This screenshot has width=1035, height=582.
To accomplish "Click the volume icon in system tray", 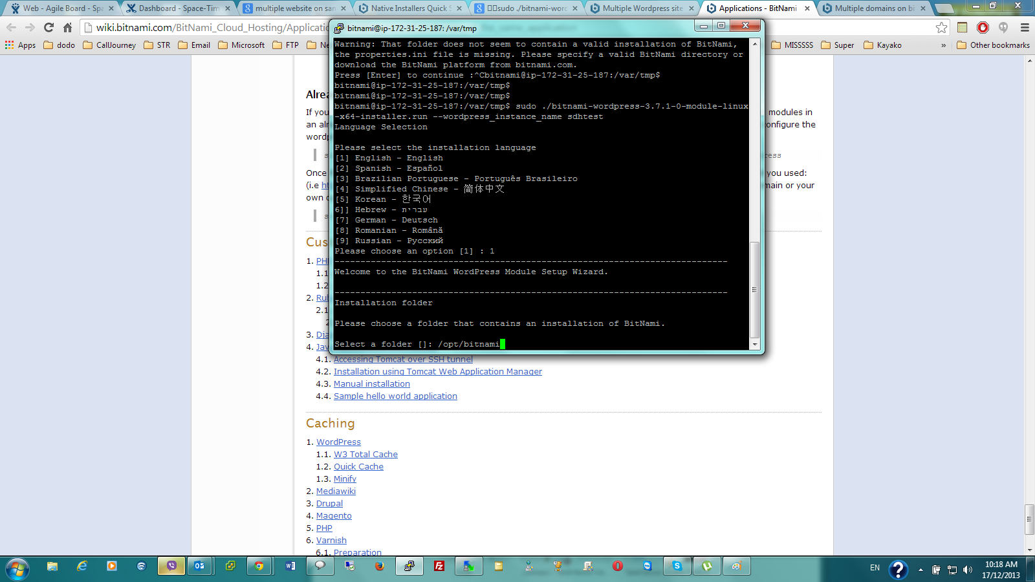I will (968, 570).
